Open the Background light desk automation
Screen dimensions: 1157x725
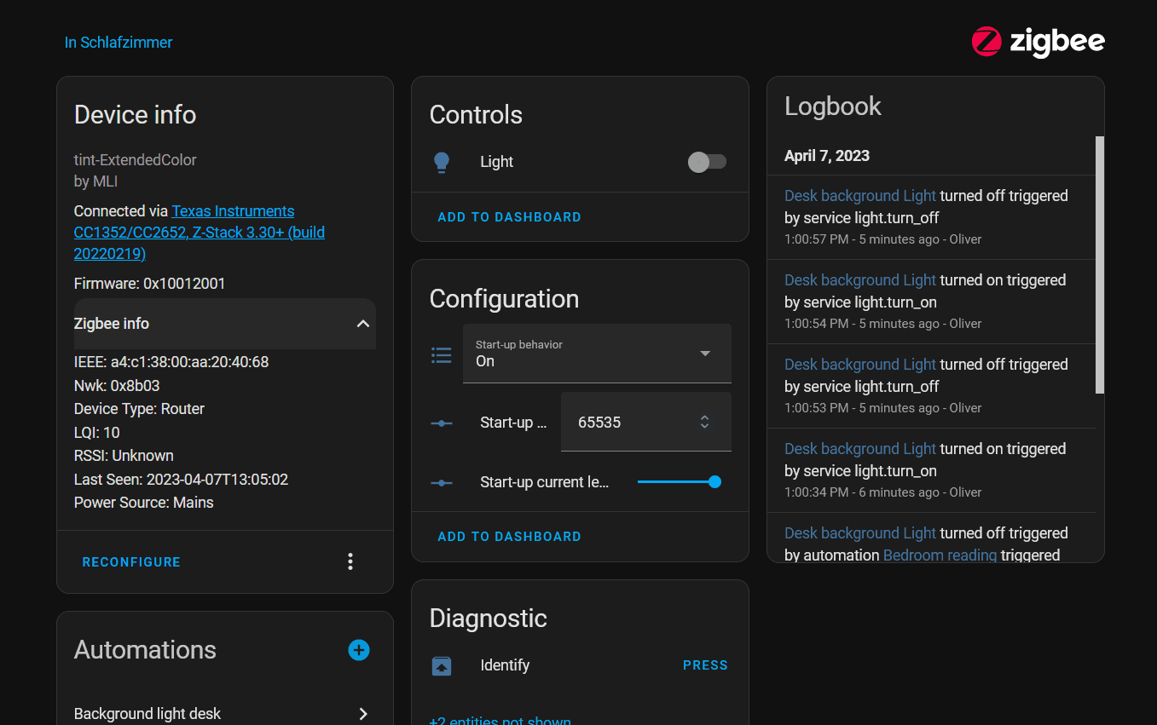tap(222, 713)
